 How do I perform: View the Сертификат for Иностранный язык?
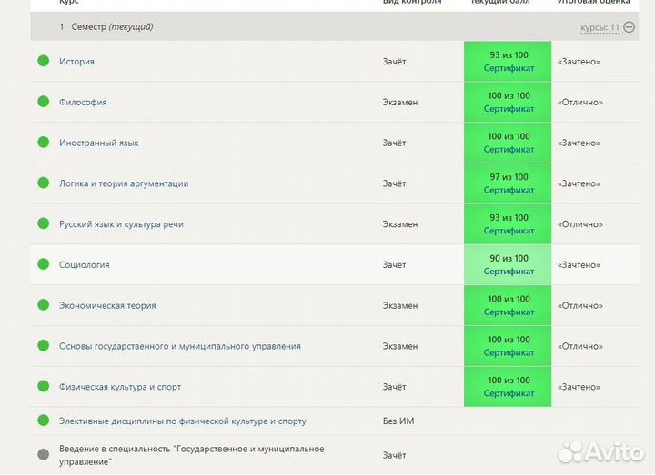click(509, 150)
